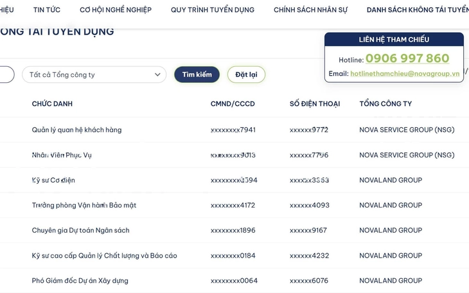Open CƠ HỘI NGHỀ NGHIỆP menu
469x293 pixels.
point(116,10)
